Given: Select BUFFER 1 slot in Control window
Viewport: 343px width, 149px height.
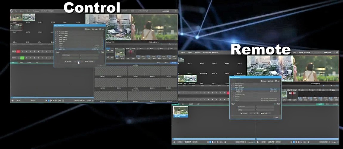Looking at the screenshot, I should click(x=103, y=71).
